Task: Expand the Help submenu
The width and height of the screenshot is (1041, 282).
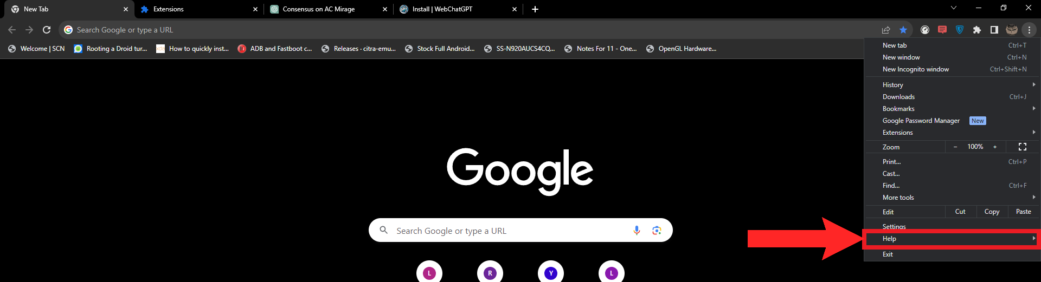Action: (x=952, y=239)
